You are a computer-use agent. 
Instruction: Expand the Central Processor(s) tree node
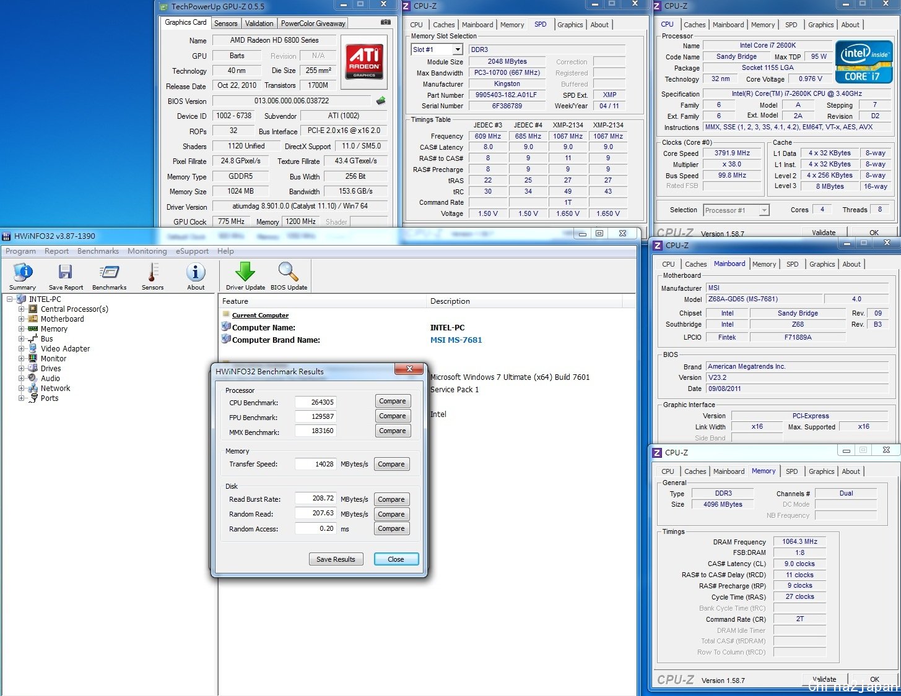[21, 309]
